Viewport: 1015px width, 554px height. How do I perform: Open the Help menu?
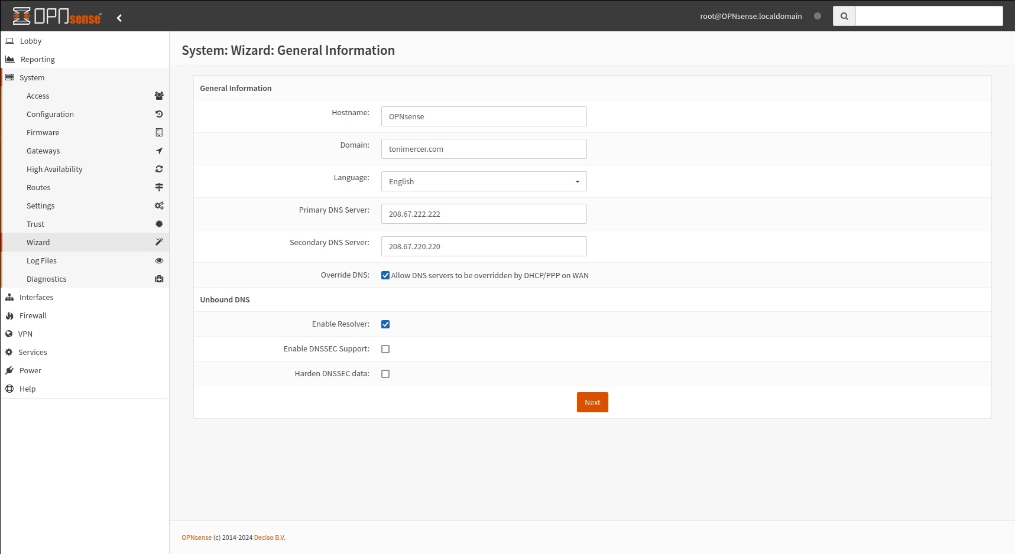[x=85, y=389]
